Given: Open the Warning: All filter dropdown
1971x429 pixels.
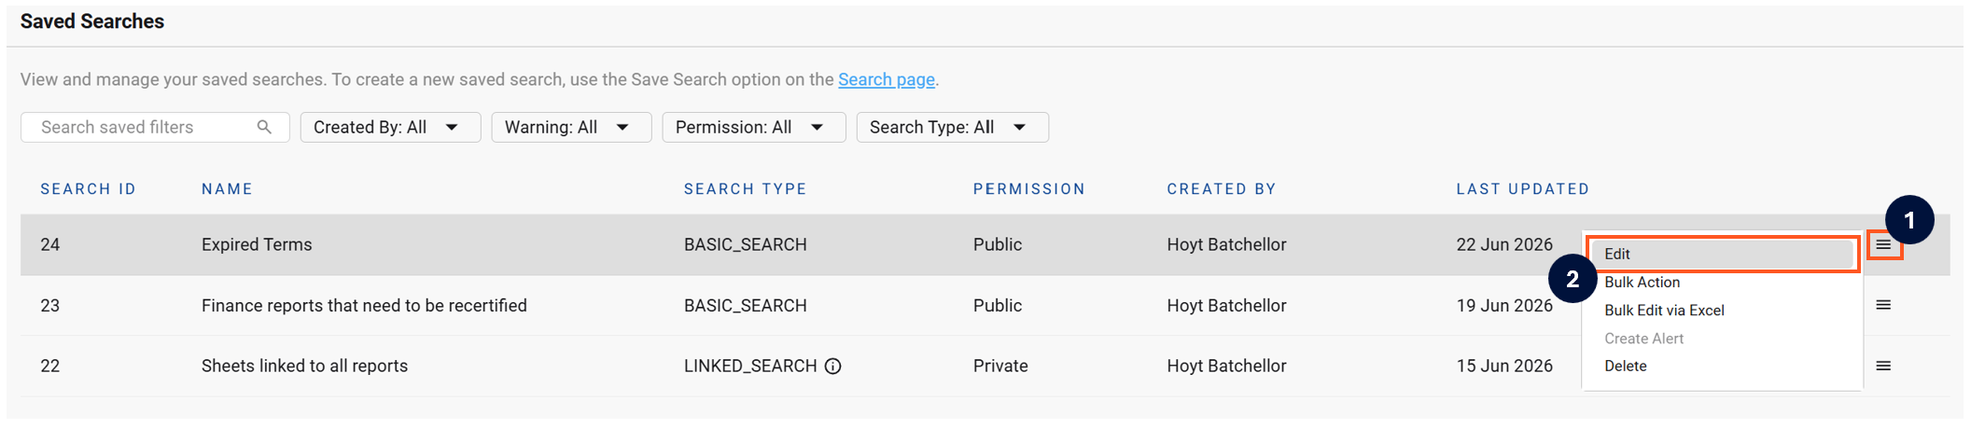Looking at the screenshot, I should (x=571, y=127).
